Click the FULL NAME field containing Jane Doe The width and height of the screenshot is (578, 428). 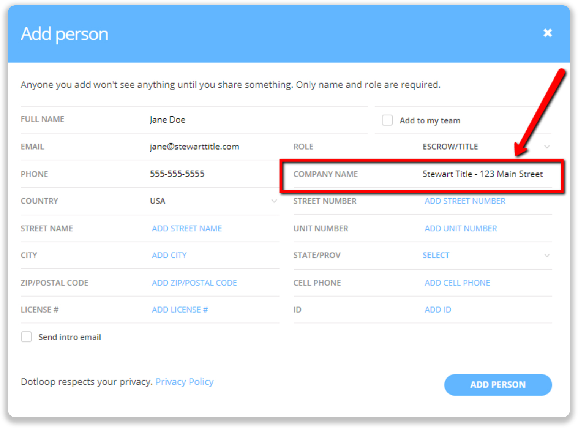tap(167, 119)
